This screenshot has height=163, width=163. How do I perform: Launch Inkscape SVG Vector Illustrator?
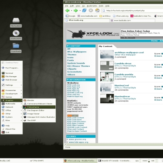(x=39, y=117)
